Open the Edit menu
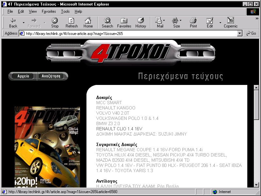This screenshot has height=196, width=261. 21,11
